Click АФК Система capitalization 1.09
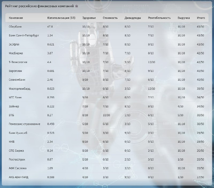This screenshot has height=188, width=214. point(50,168)
